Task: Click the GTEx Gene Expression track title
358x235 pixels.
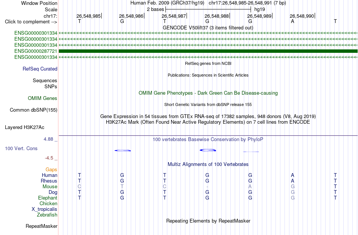Action: tap(208, 116)
